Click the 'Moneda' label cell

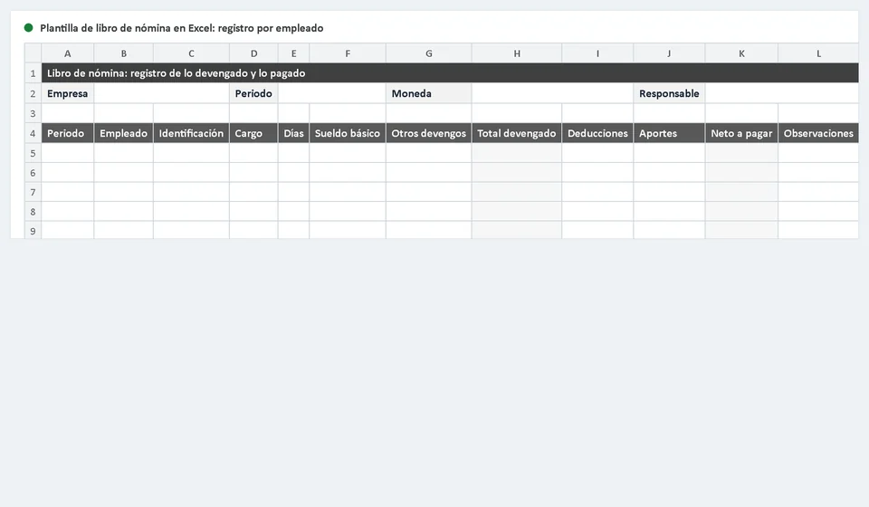click(429, 93)
